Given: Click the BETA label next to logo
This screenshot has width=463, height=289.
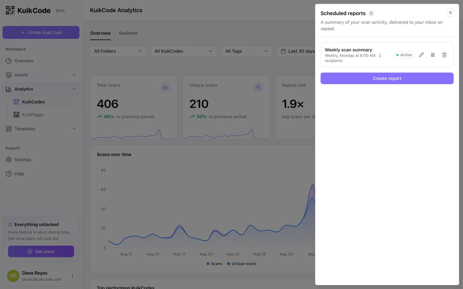Looking at the screenshot, I should 60,11.
